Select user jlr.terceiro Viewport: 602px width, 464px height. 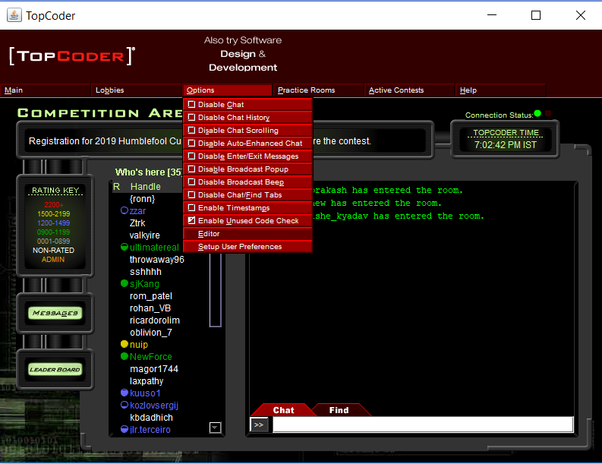click(150, 430)
